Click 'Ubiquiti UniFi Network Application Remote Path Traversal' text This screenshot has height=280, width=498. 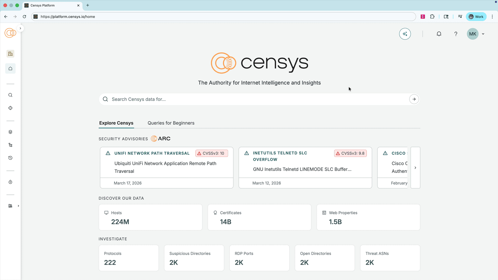pos(165,167)
